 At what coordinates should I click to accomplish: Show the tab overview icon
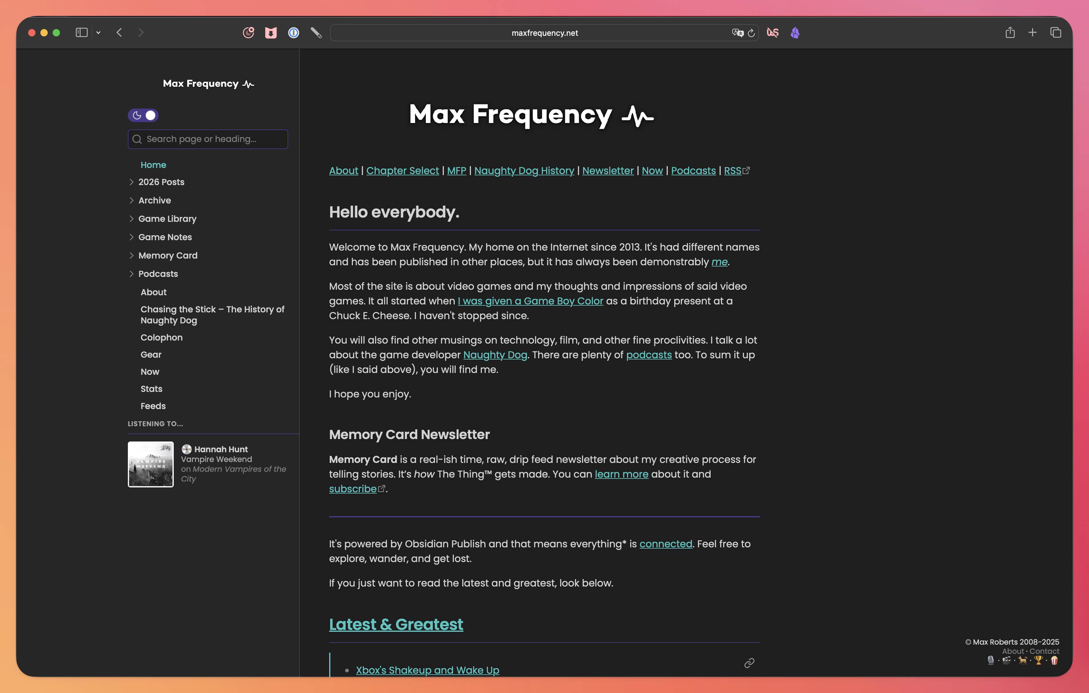(x=1056, y=32)
